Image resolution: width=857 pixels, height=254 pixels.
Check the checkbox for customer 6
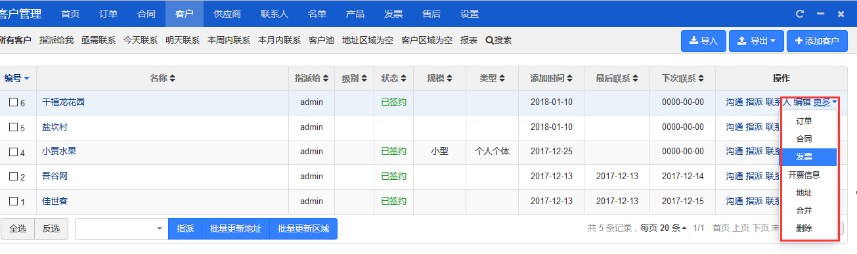13,102
